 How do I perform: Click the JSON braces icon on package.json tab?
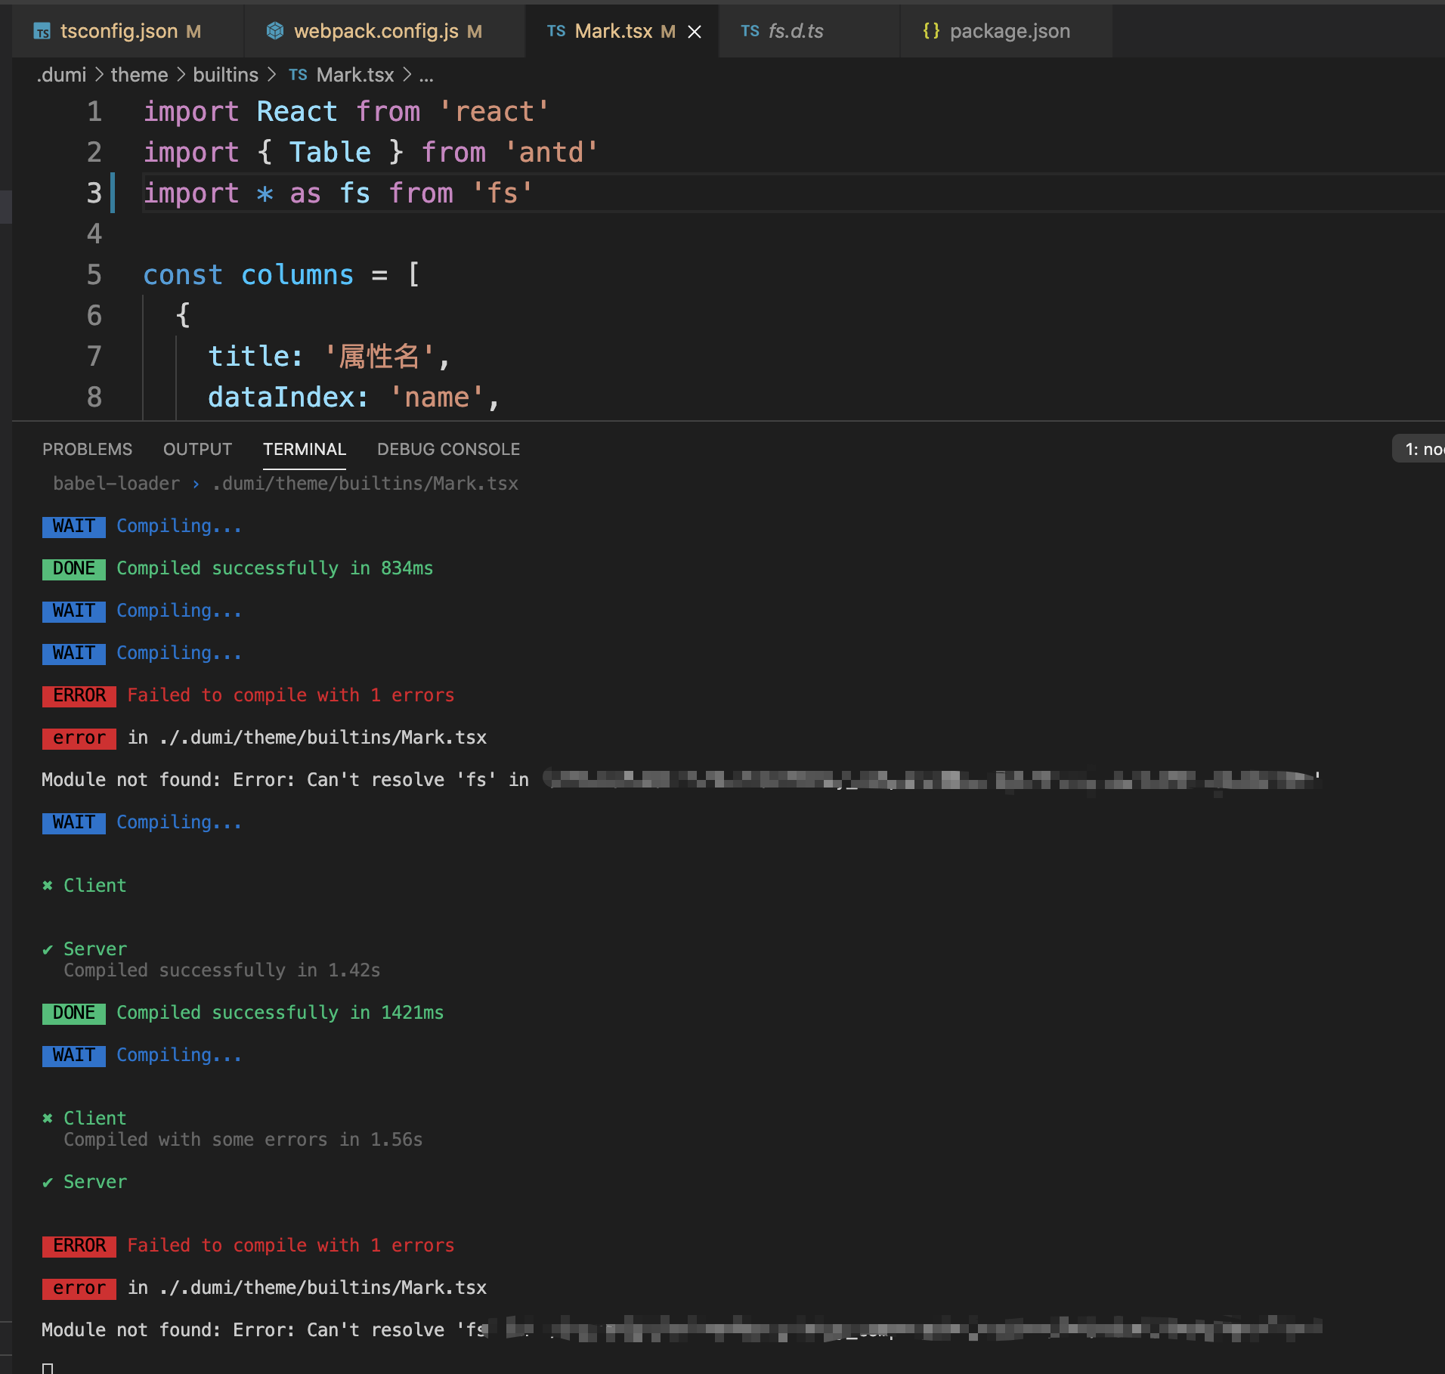click(931, 31)
